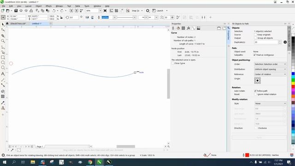
Task: Open Windows Start menu
Action: point(4,162)
